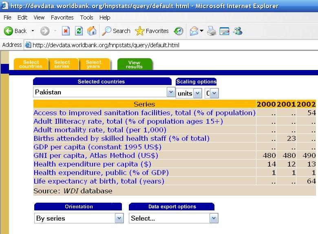This screenshot has height=234, width=318.
Task: Open the Favorites menu
Action: click(x=62, y=17)
